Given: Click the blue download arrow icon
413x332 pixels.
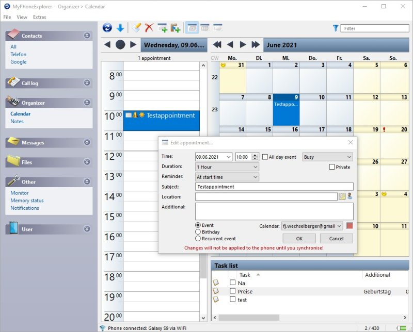Looking at the screenshot, I should coord(121,28).
